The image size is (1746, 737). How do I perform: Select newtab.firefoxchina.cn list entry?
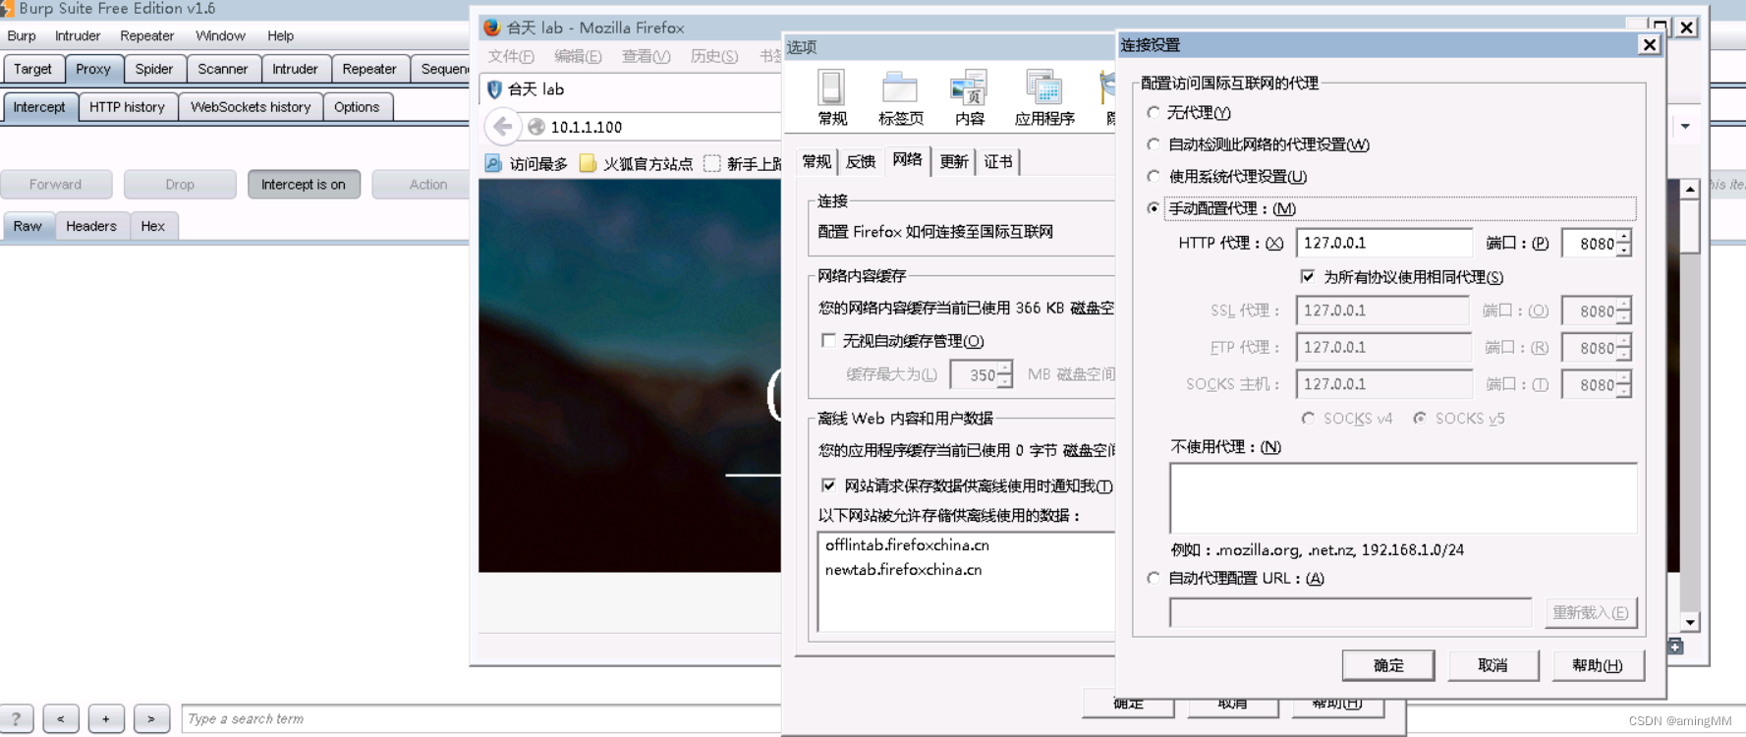(903, 570)
